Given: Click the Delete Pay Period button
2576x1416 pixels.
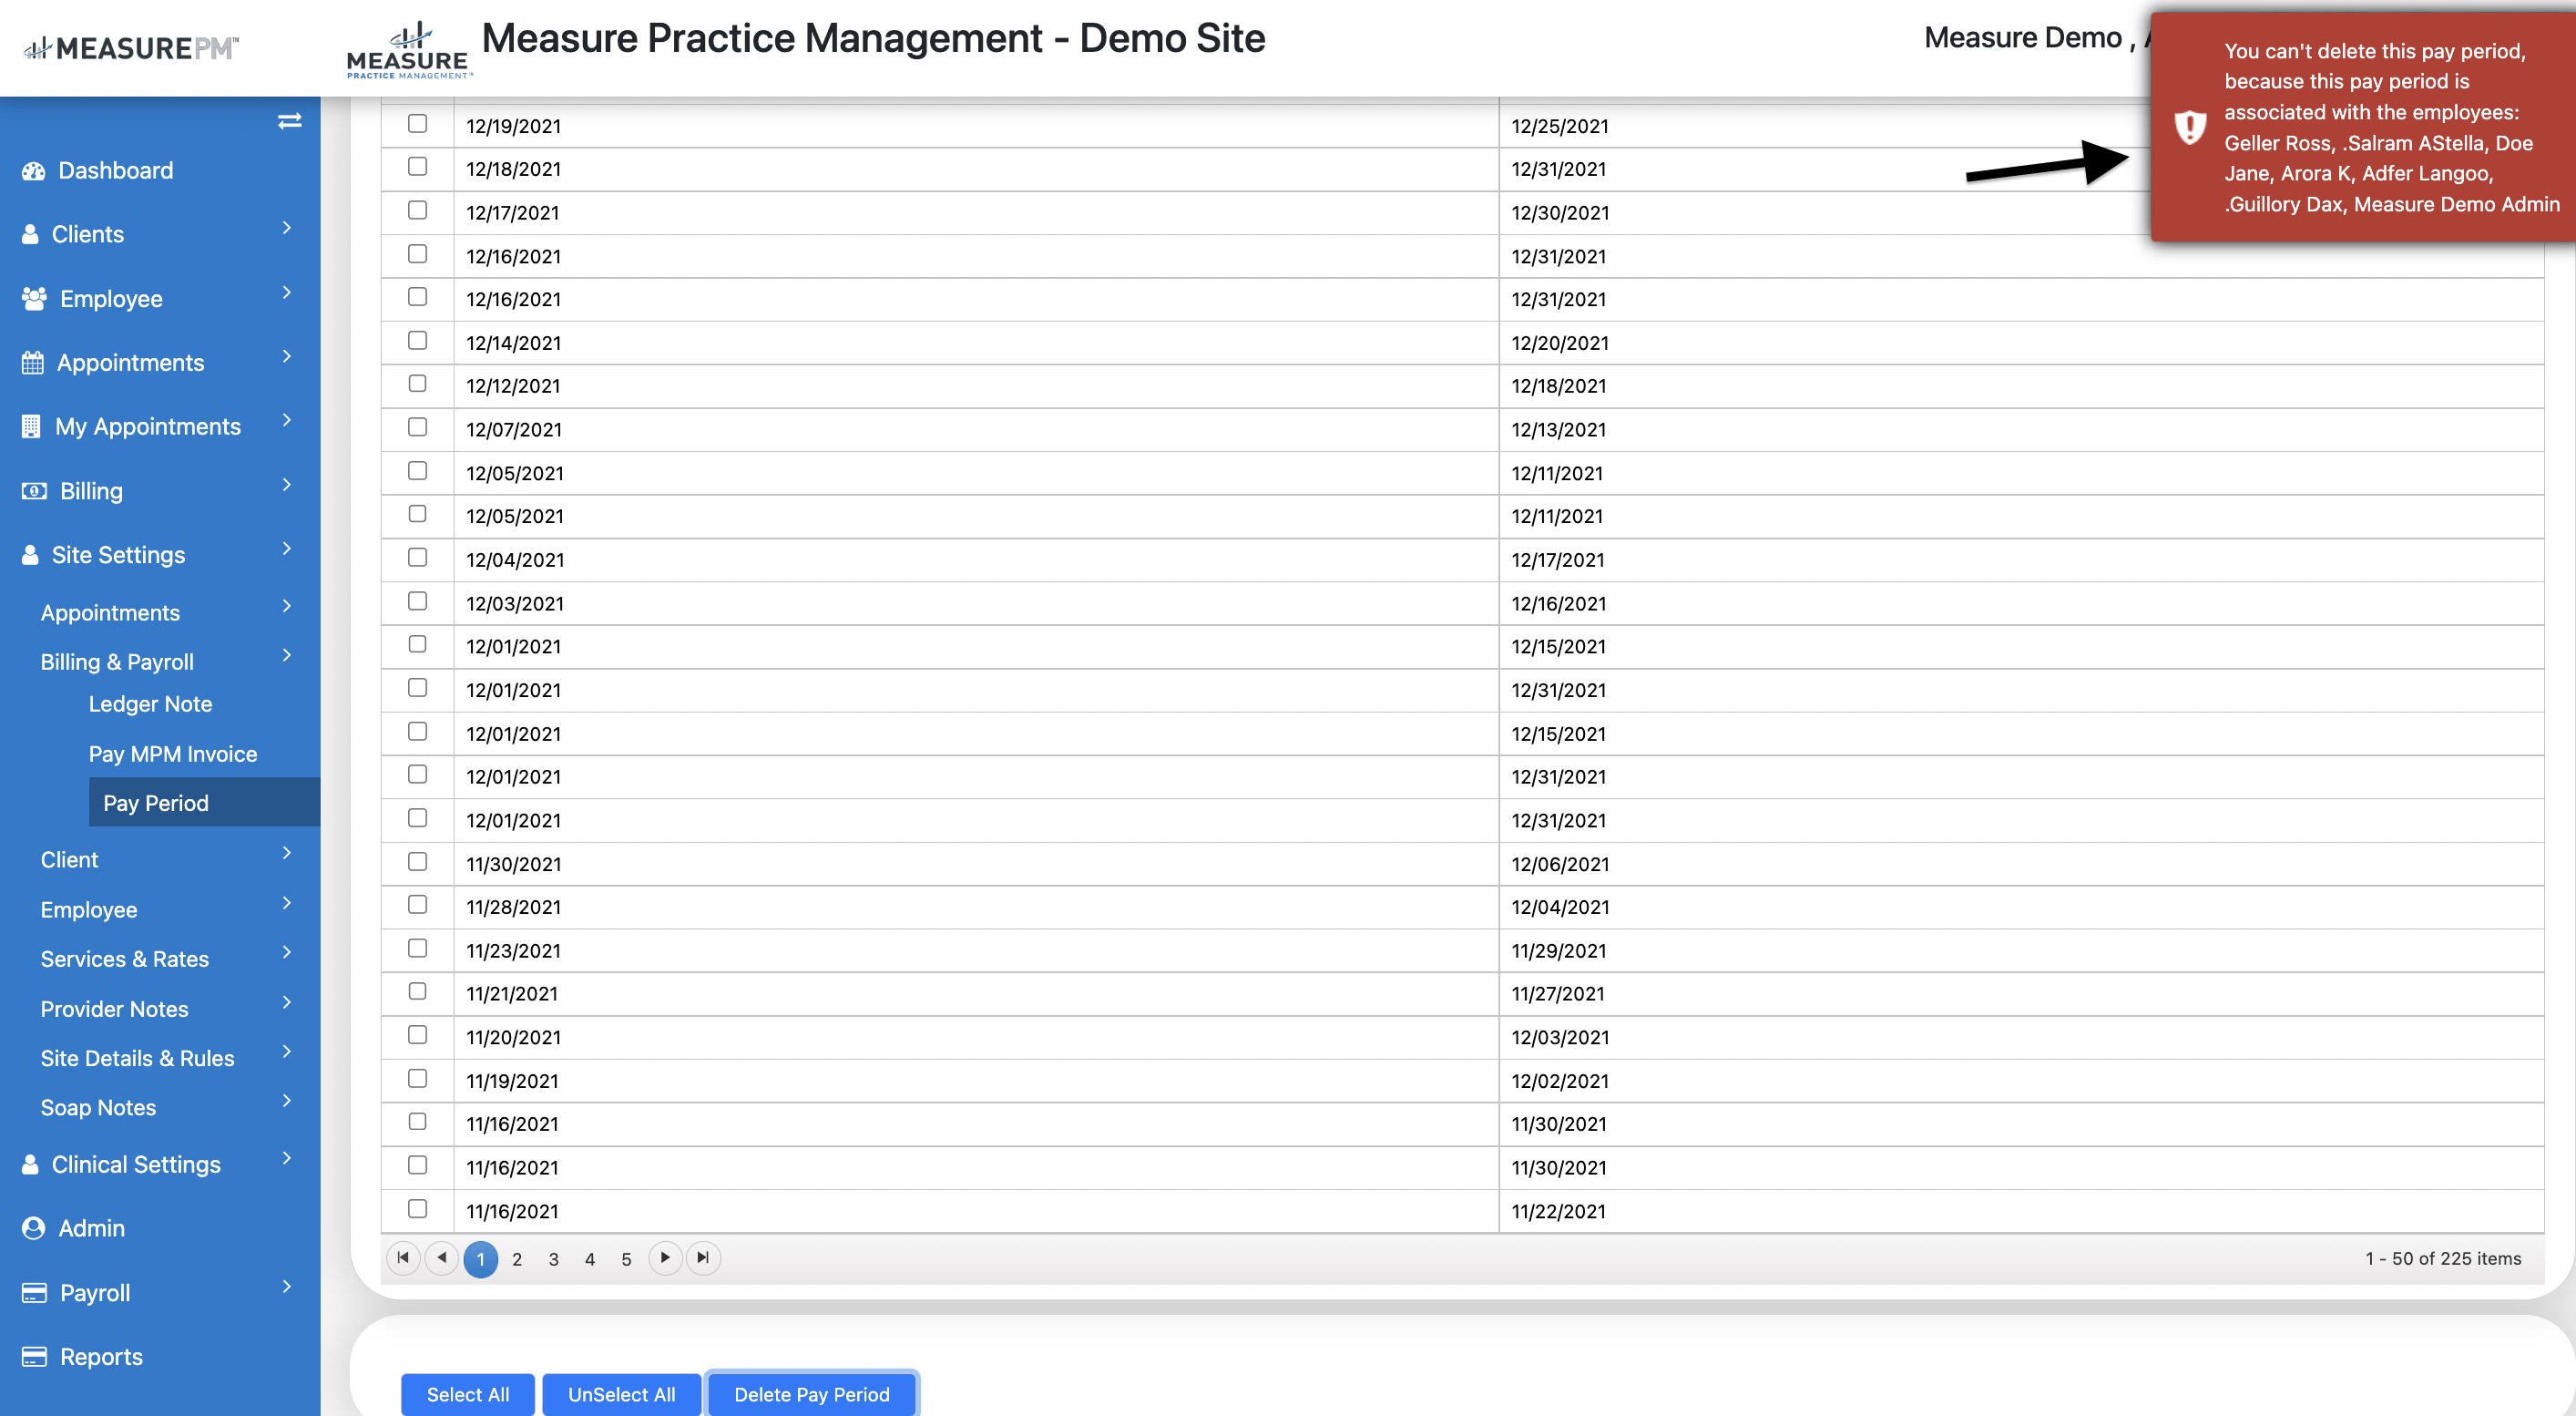Looking at the screenshot, I should point(811,1394).
